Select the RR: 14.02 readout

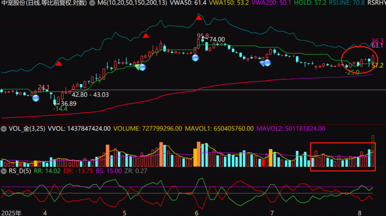(47, 171)
